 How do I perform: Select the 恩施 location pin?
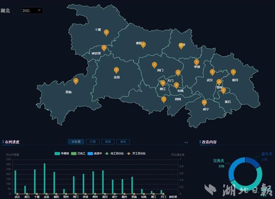pyautogui.click(x=76, y=80)
